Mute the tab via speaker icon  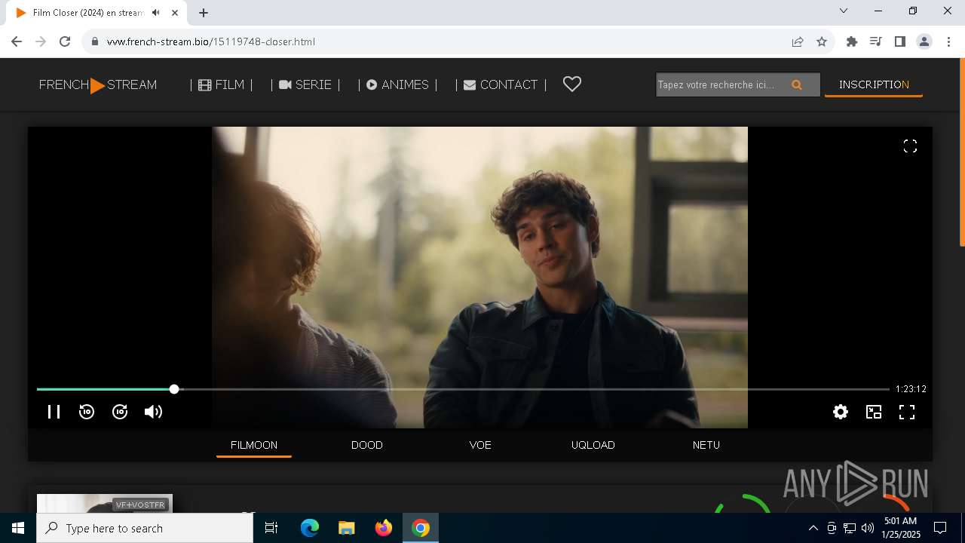coord(155,13)
